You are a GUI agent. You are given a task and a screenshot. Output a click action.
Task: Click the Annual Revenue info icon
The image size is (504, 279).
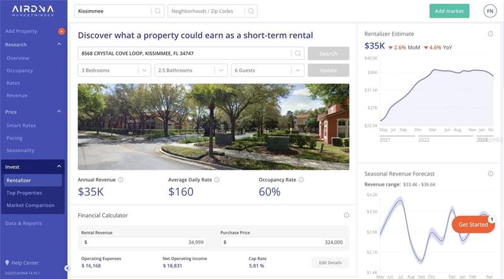(120, 180)
